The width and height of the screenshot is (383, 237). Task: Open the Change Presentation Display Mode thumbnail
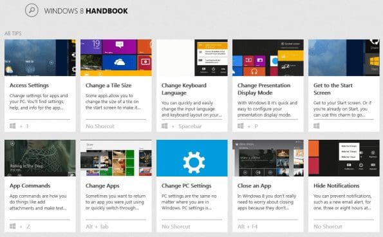click(x=268, y=58)
